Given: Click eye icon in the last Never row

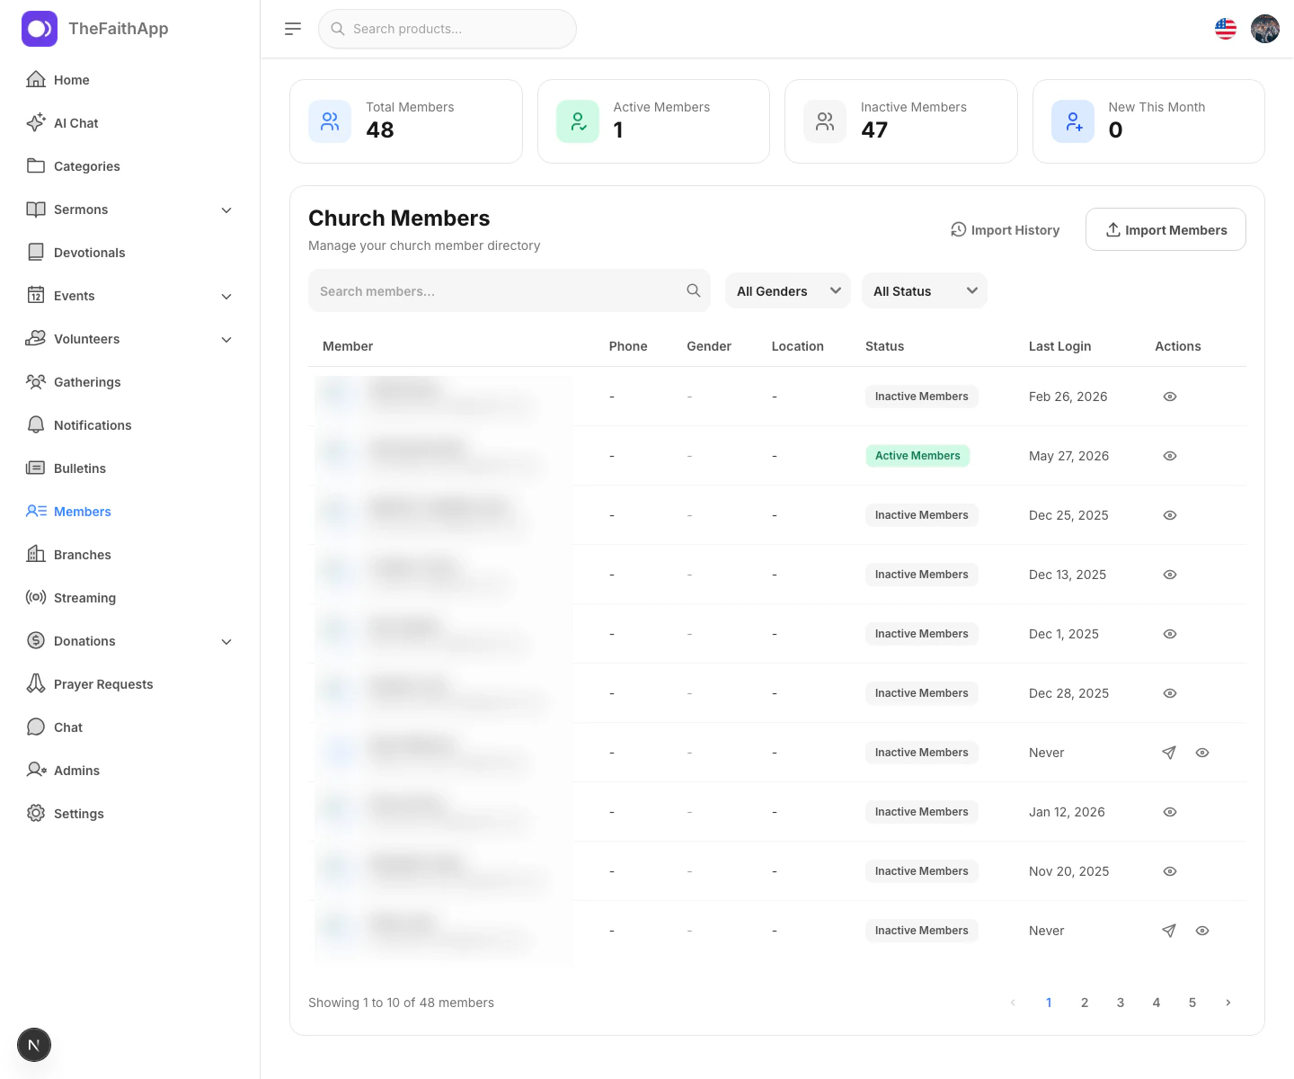Looking at the screenshot, I should pyautogui.click(x=1202, y=931).
